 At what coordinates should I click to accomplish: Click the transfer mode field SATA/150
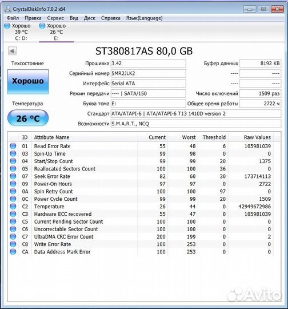pos(149,94)
